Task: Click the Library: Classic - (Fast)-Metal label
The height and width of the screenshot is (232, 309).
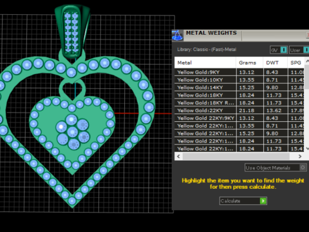Action: click(x=207, y=50)
